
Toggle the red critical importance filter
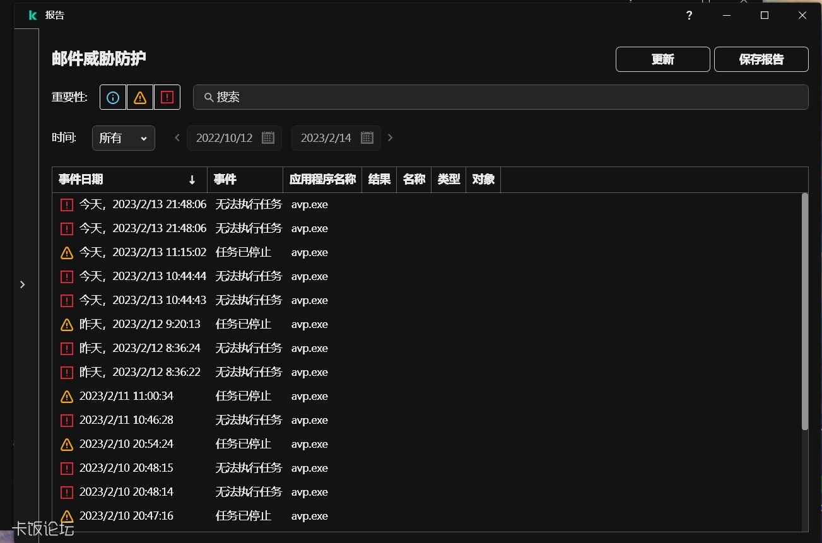coord(167,97)
